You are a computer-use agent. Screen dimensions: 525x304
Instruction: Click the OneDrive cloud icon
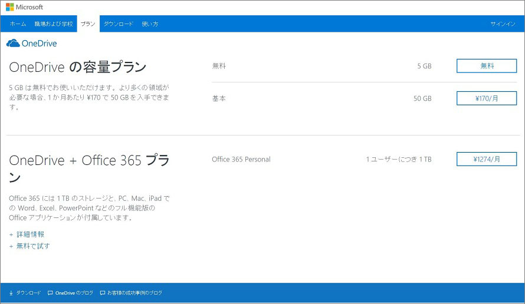pyautogui.click(x=13, y=43)
